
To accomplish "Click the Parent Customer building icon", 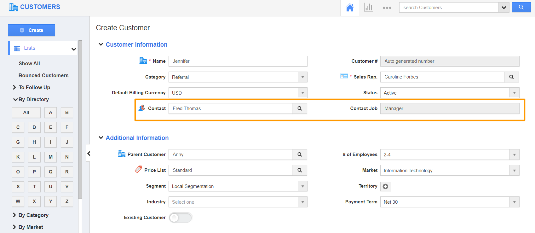I will click(x=122, y=154).
